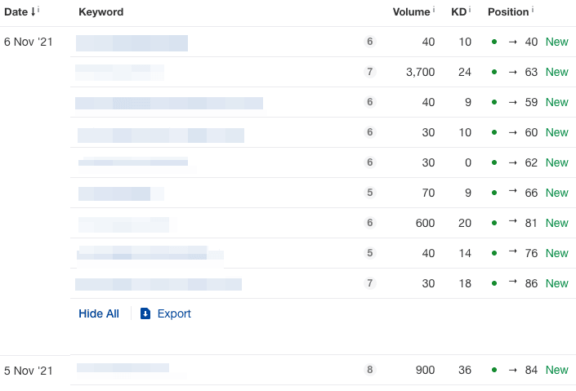Collapse keywords with Hide All link
Image resolution: width=576 pixels, height=391 pixels.
coord(99,313)
